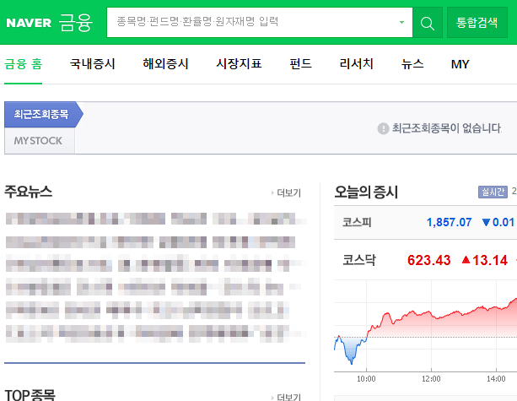Open the MY menu
The width and height of the screenshot is (517, 401).
460,64
